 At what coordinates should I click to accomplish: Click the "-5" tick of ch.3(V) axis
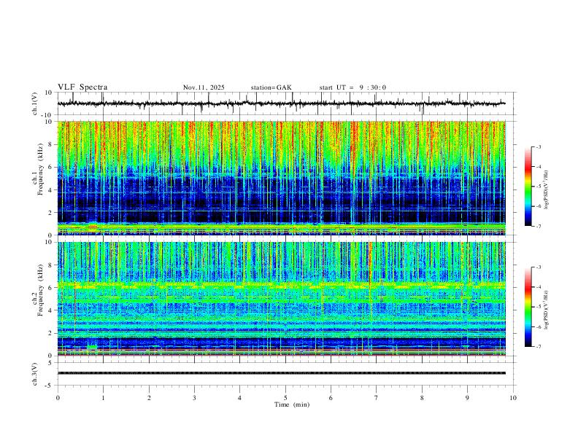[x=50, y=386]
